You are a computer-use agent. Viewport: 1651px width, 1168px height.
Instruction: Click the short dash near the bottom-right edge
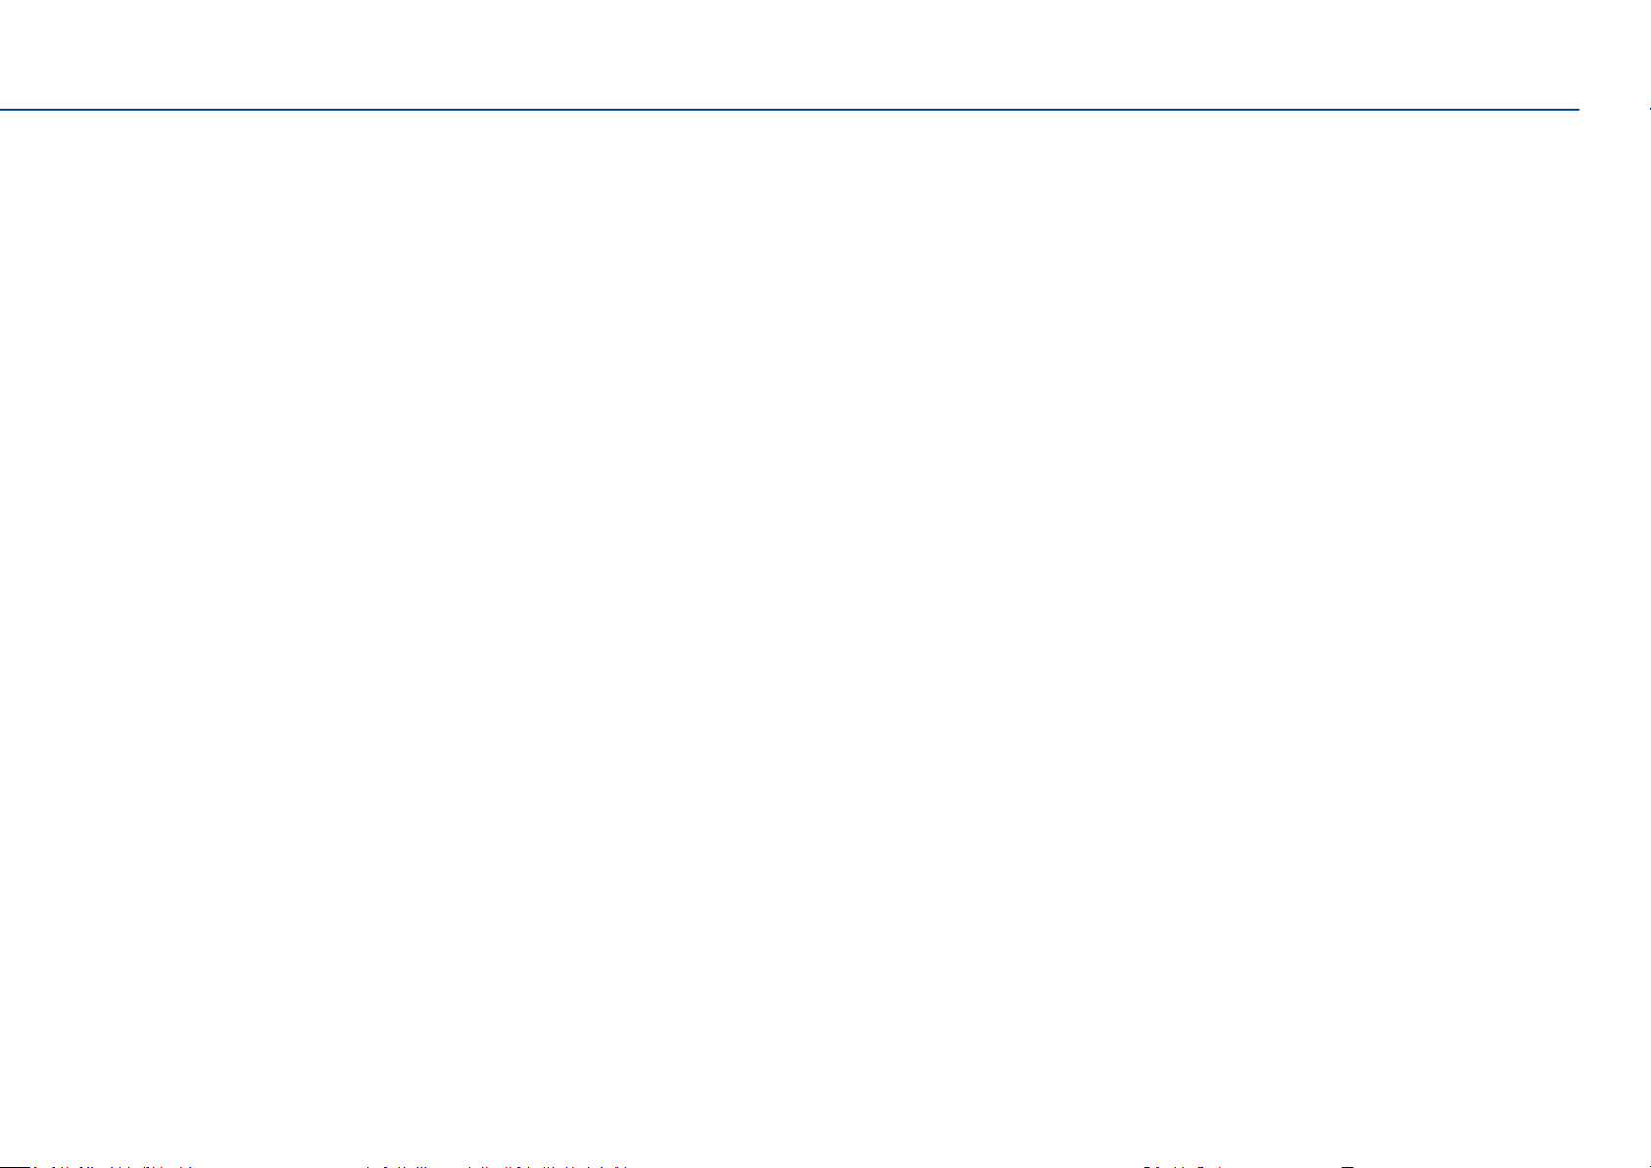point(1347,1166)
